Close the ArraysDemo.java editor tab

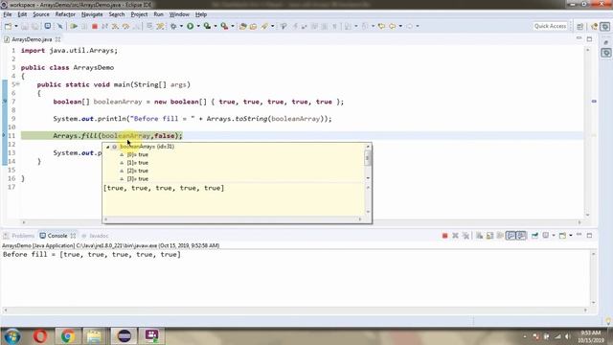(x=57, y=39)
